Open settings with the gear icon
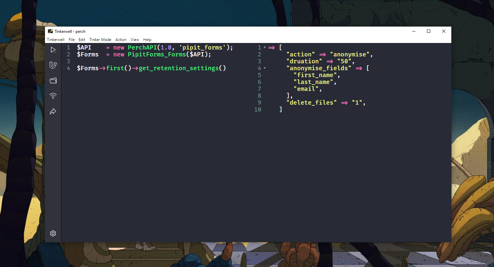The image size is (494, 267). point(53,233)
